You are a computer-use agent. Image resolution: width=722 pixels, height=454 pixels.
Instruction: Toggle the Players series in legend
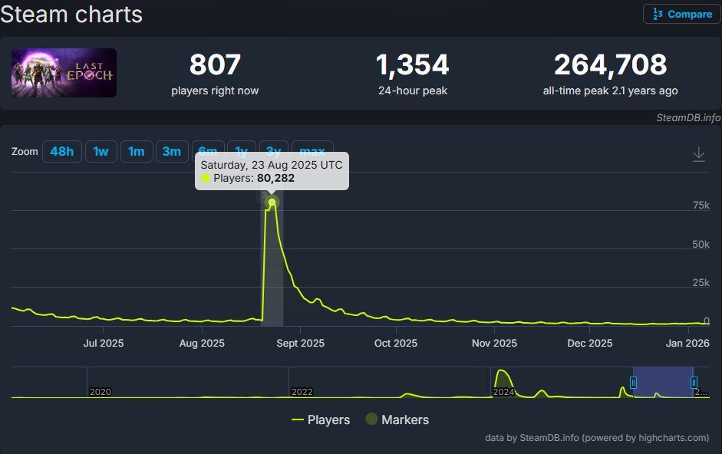pos(321,419)
